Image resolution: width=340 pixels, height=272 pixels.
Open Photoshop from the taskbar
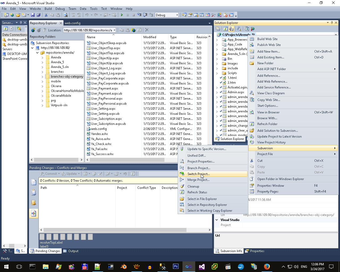176,266
